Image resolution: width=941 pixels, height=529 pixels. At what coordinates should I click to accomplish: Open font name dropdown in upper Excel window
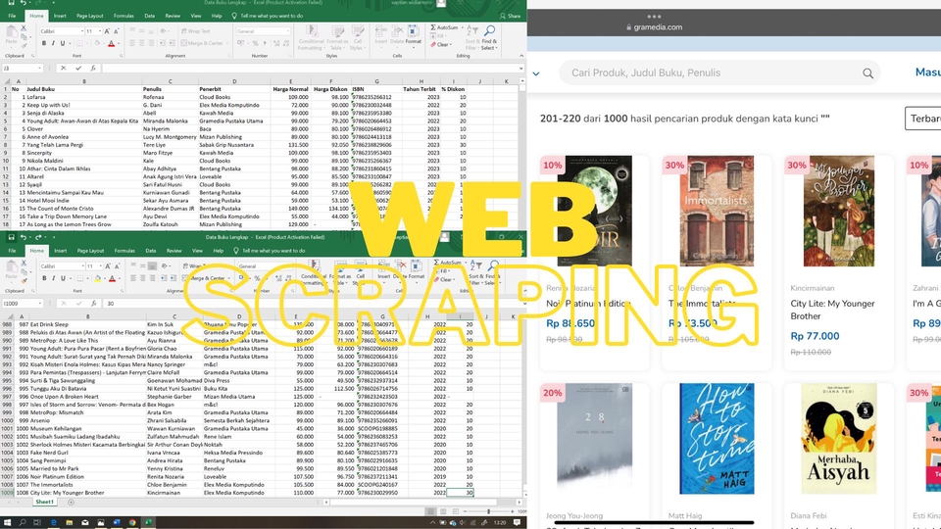pos(81,31)
